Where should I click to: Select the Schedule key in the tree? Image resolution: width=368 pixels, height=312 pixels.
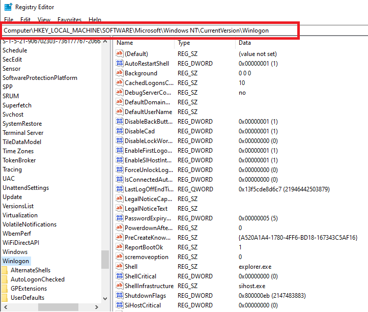point(15,50)
